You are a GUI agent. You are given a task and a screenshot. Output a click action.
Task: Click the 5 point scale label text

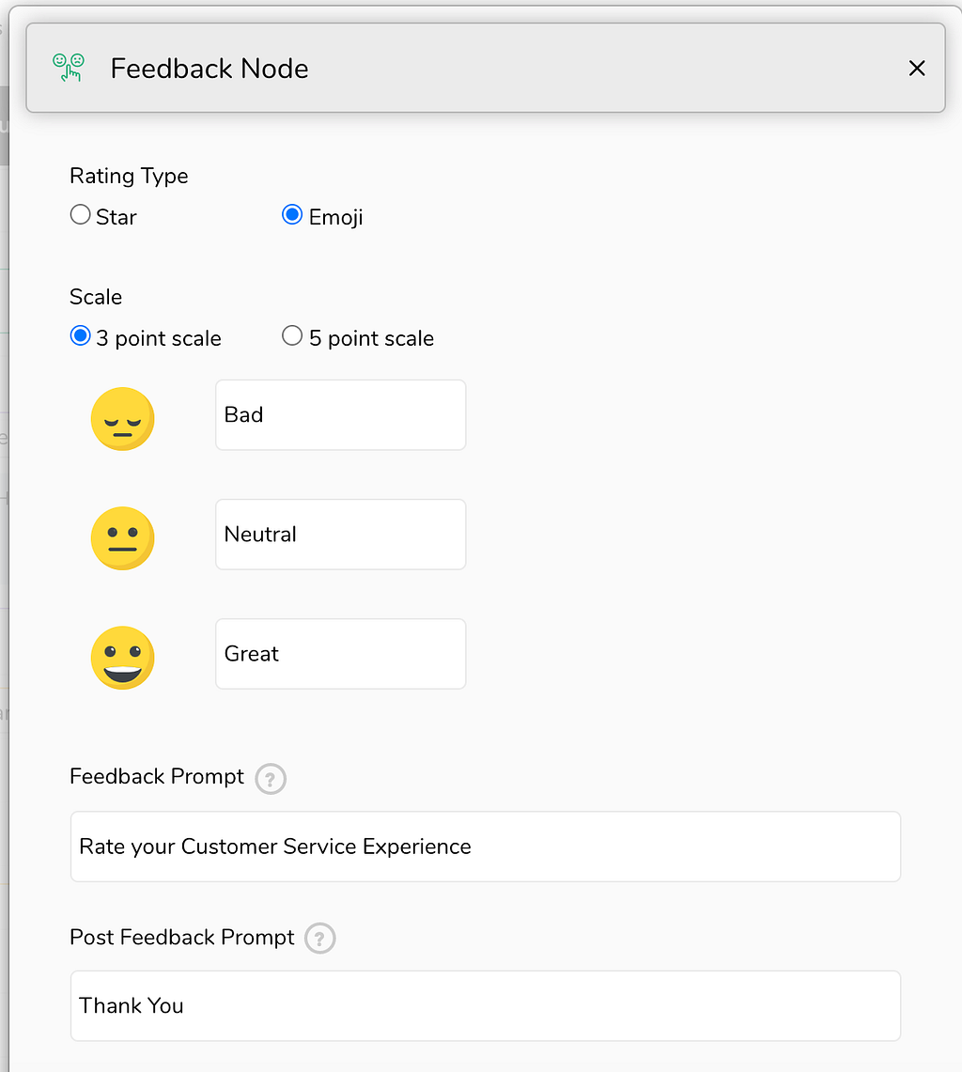coord(371,338)
